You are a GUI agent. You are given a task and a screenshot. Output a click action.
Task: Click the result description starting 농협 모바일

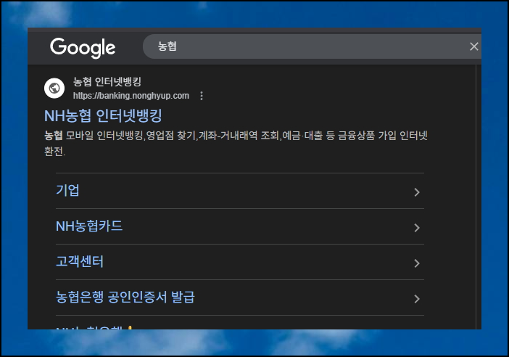[236, 143]
